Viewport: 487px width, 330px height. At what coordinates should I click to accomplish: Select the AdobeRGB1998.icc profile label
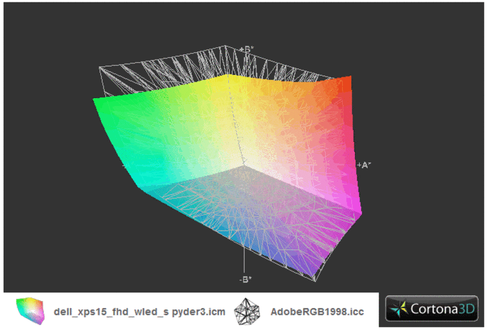point(317,312)
